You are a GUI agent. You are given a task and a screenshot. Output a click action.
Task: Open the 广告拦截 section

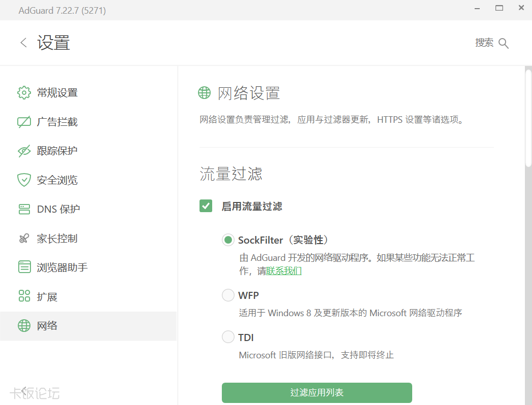pyautogui.click(x=88, y=122)
